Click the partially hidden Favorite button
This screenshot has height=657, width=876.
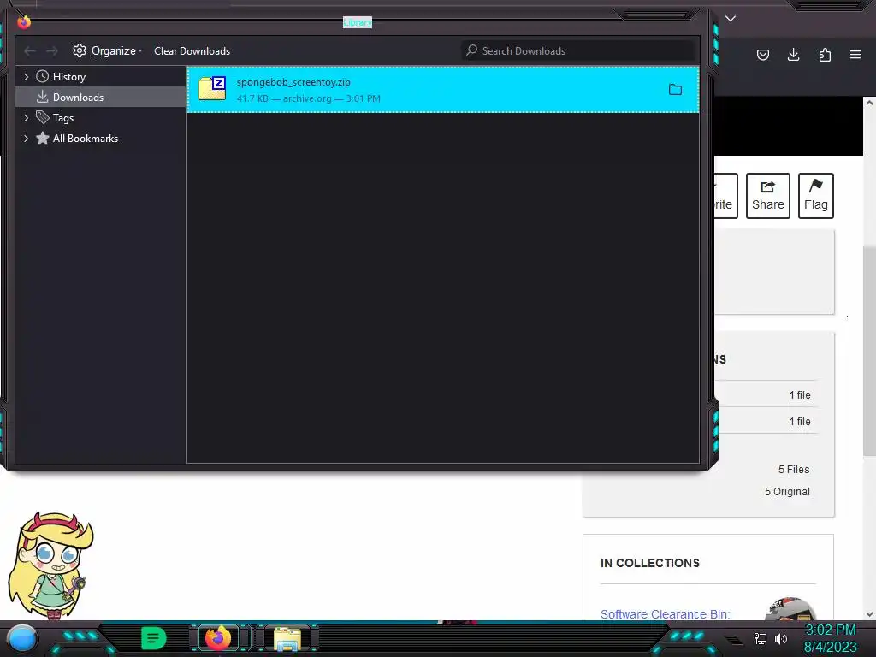tap(725, 196)
